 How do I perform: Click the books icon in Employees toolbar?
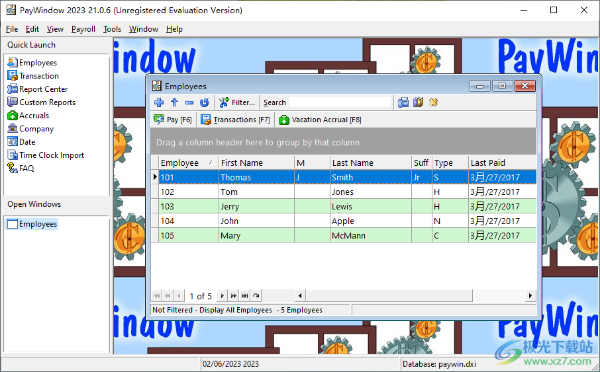click(x=419, y=102)
